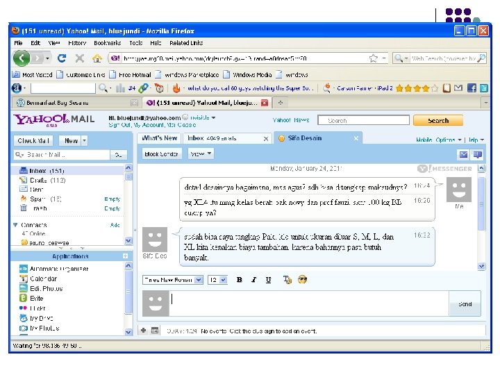Screen dimensions: 500x375
Task: Open the Most Visited bookmark
Action: click(x=32, y=74)
